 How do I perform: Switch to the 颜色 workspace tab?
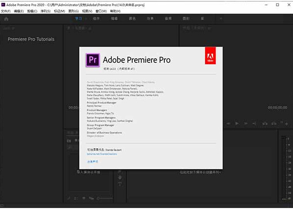coord(132,18)
